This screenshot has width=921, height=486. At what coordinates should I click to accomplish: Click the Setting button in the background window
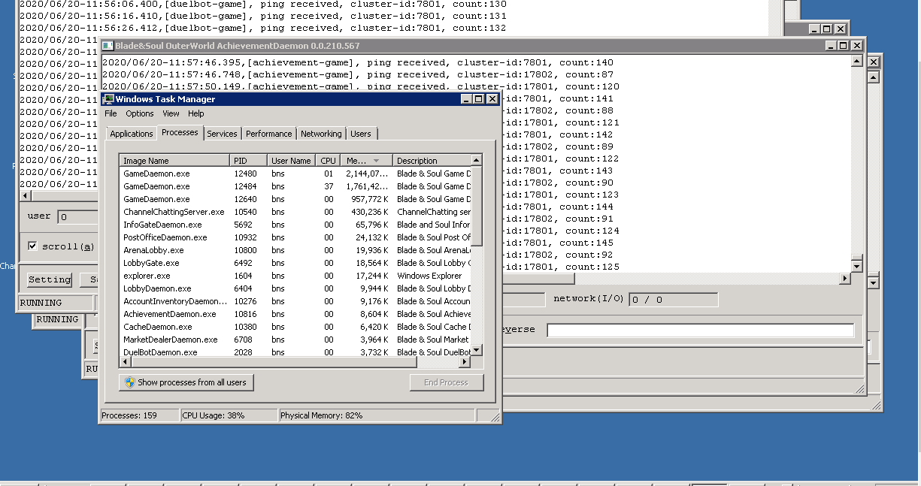coord(49,279)
